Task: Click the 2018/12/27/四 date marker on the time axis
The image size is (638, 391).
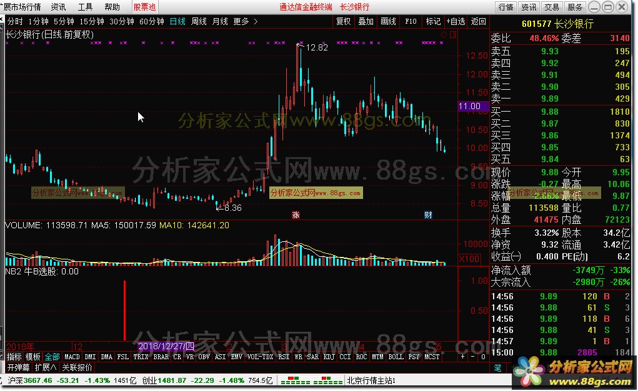Action: [166, 346]
